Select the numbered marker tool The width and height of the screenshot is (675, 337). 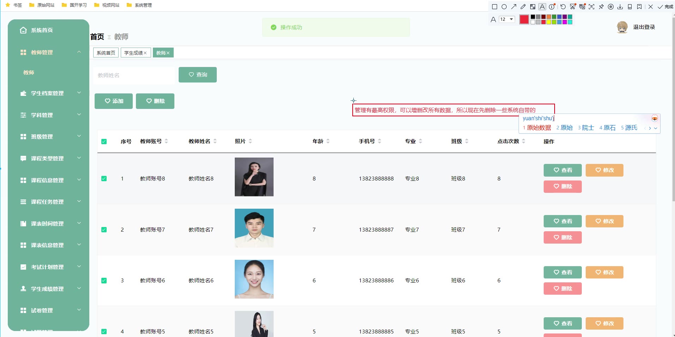click(x=552, y=7)
